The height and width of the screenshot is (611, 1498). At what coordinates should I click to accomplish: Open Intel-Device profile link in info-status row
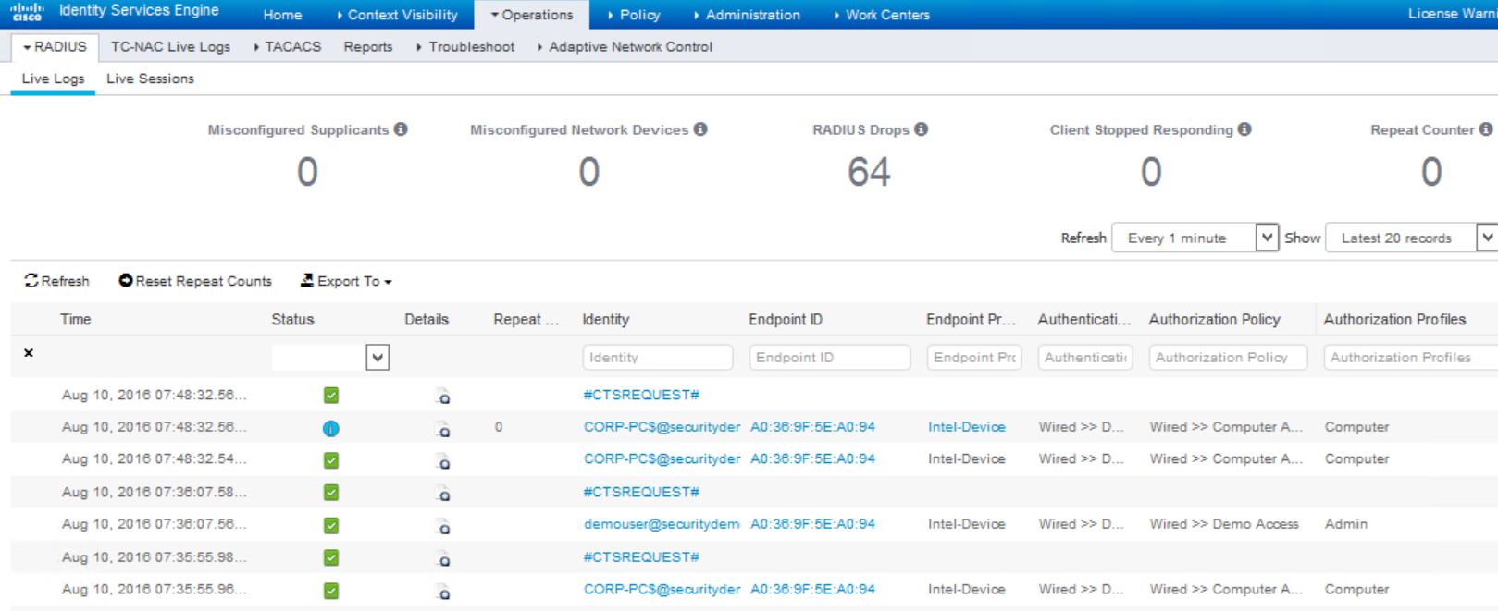966,427
